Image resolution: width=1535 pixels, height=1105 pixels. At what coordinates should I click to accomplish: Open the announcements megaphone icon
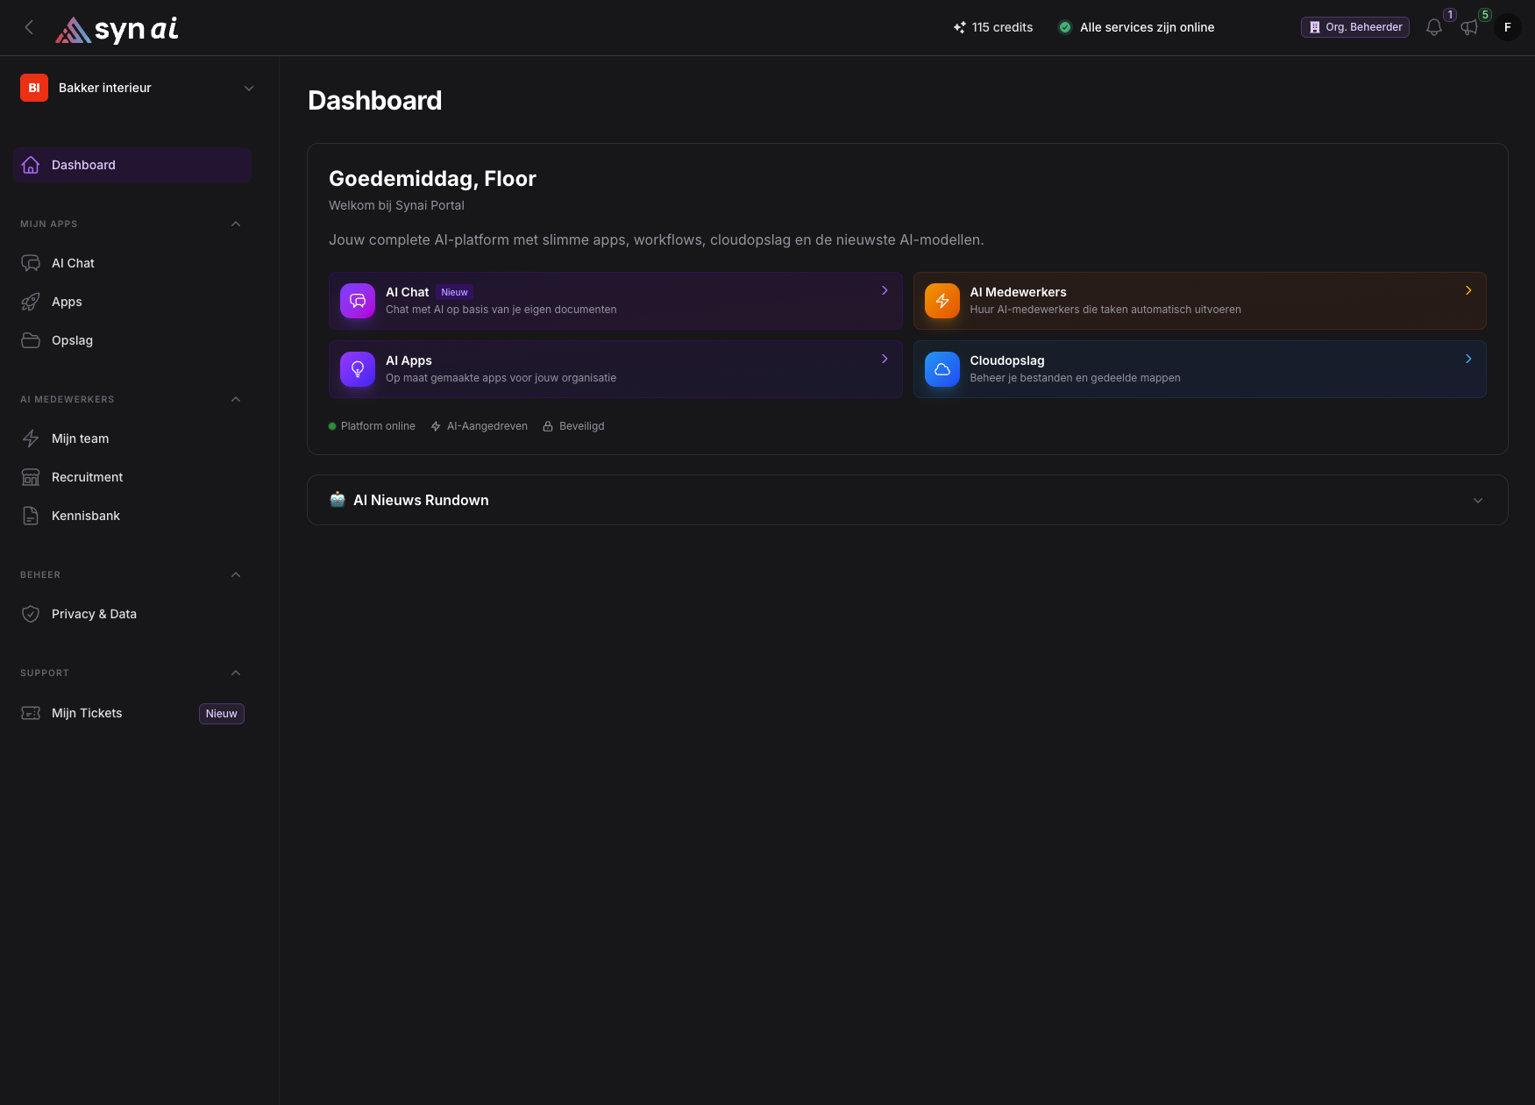tap(1469, 28)
